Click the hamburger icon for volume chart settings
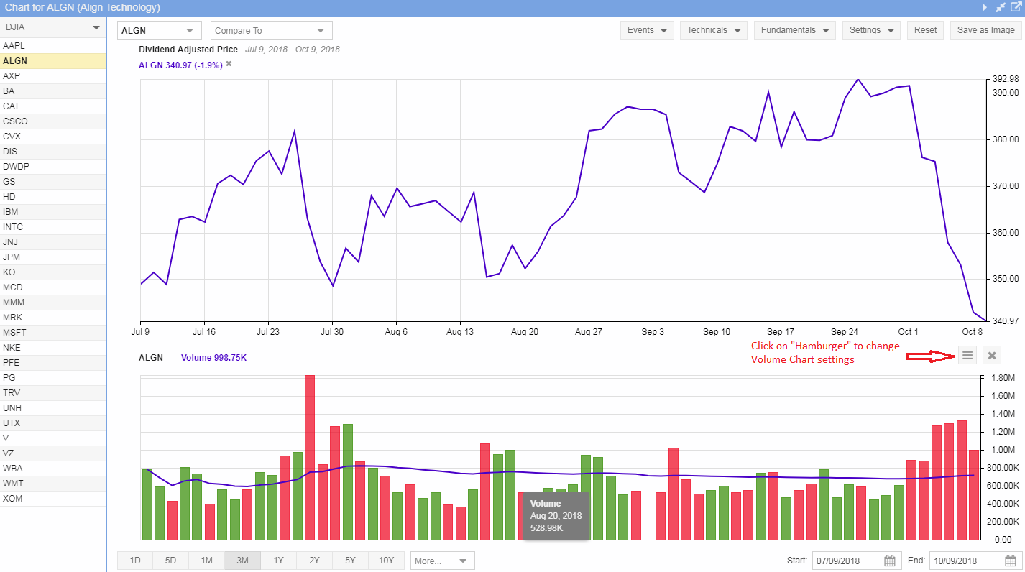The image size is (1025, 572). (x=967, y=355)
